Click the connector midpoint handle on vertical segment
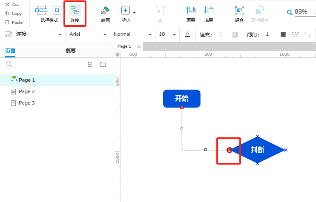The image size is (316, 202). coord(182,129)
